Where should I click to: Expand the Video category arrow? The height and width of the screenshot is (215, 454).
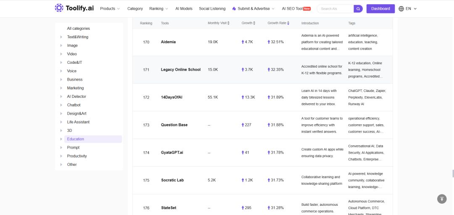[x=61, y=54]
